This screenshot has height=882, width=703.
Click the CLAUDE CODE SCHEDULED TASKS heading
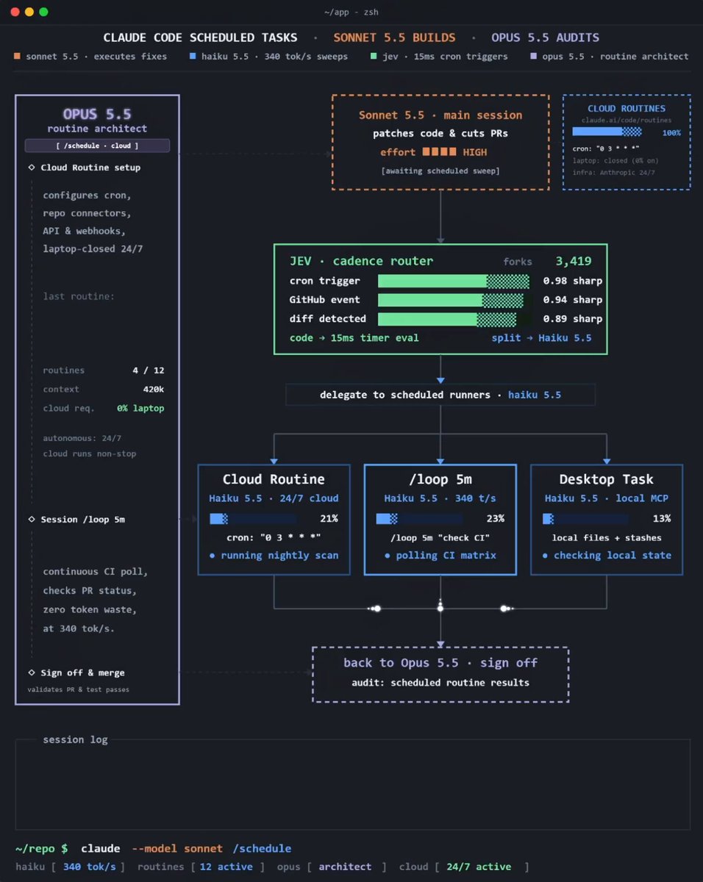[200, 37]
